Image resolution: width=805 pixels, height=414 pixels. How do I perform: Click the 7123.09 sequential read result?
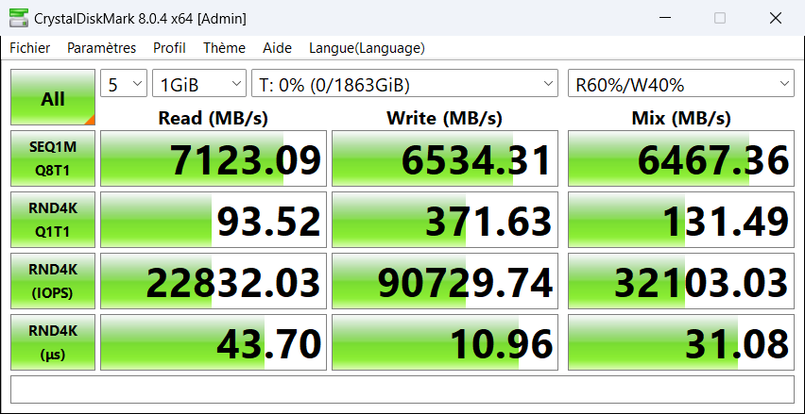click(214, 159)
